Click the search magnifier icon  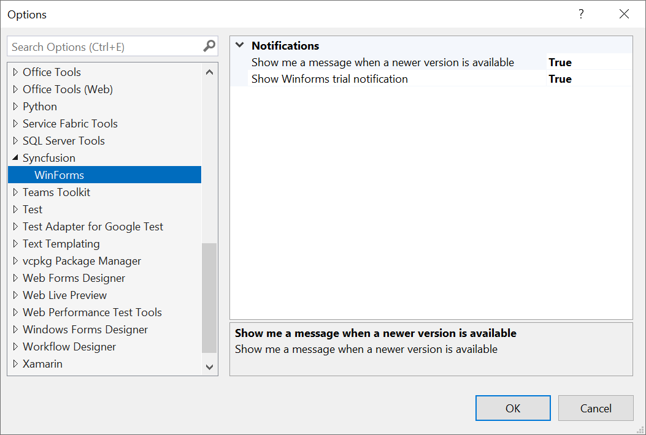coord(209,46)
